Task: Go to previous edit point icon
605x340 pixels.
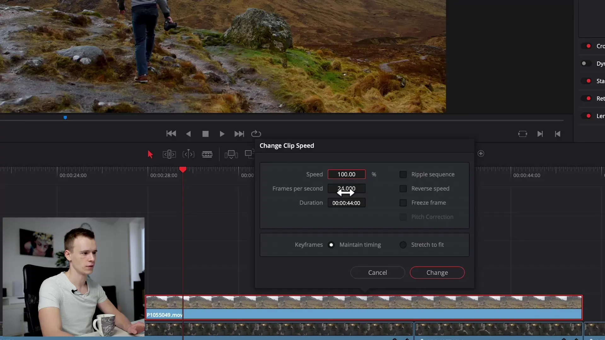Action: pos(557,134)
